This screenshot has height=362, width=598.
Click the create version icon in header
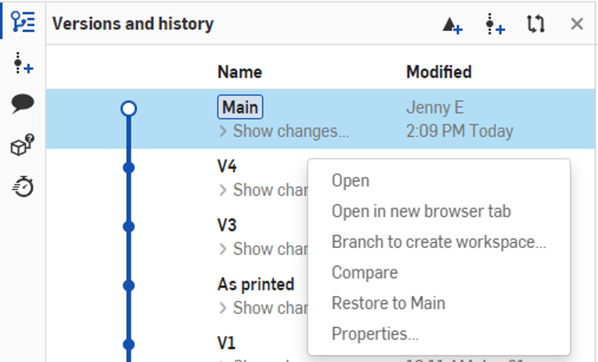[x=495, y=25]
